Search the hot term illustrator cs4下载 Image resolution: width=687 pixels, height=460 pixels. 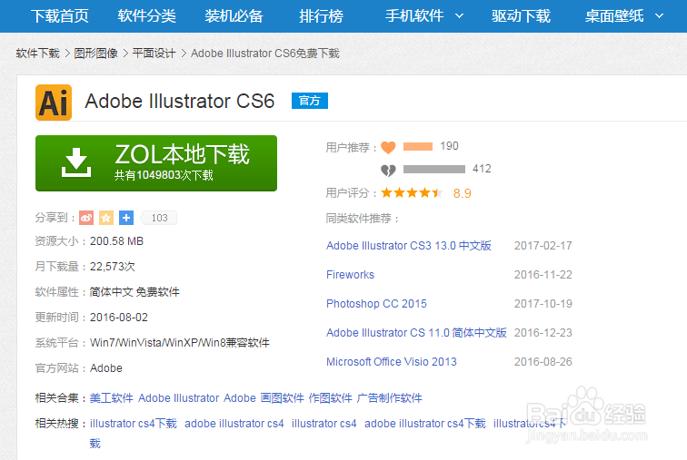[x=134, y=424]
